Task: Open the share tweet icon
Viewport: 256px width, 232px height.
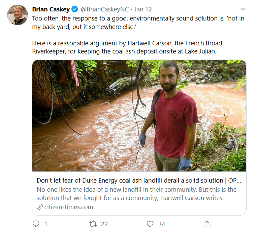Action: 207,224
